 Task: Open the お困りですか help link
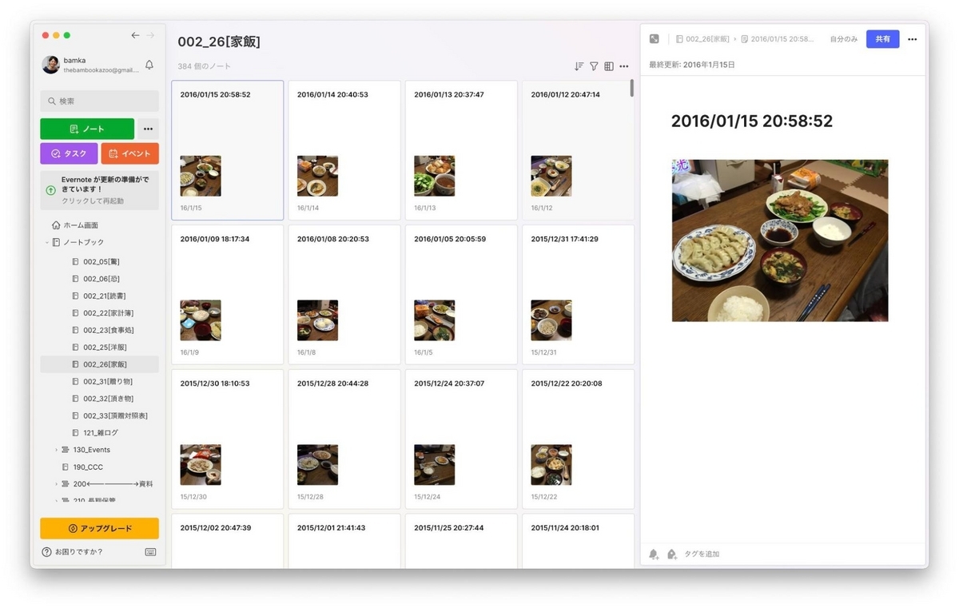click(x=73, y=551)
